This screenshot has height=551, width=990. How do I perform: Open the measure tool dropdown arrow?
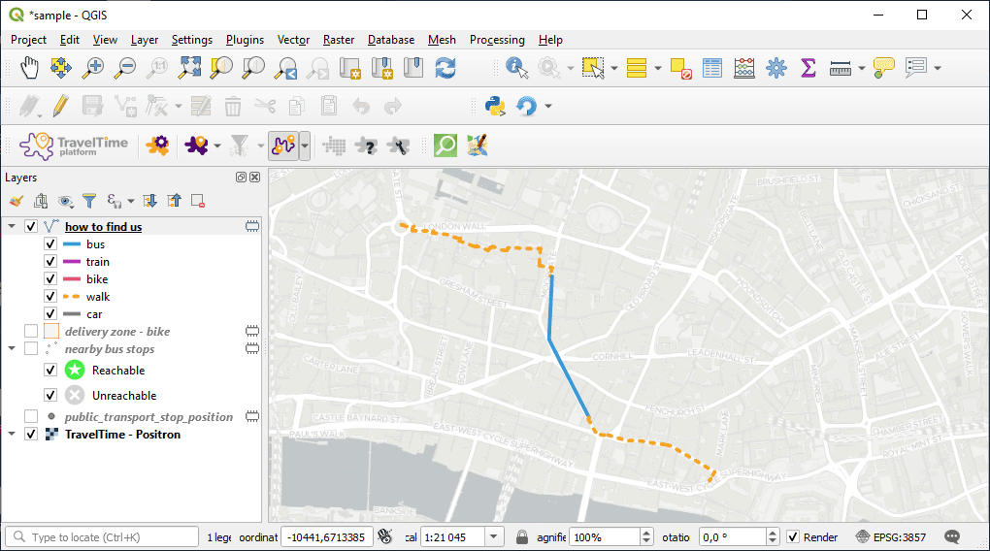tap(861, 68)
